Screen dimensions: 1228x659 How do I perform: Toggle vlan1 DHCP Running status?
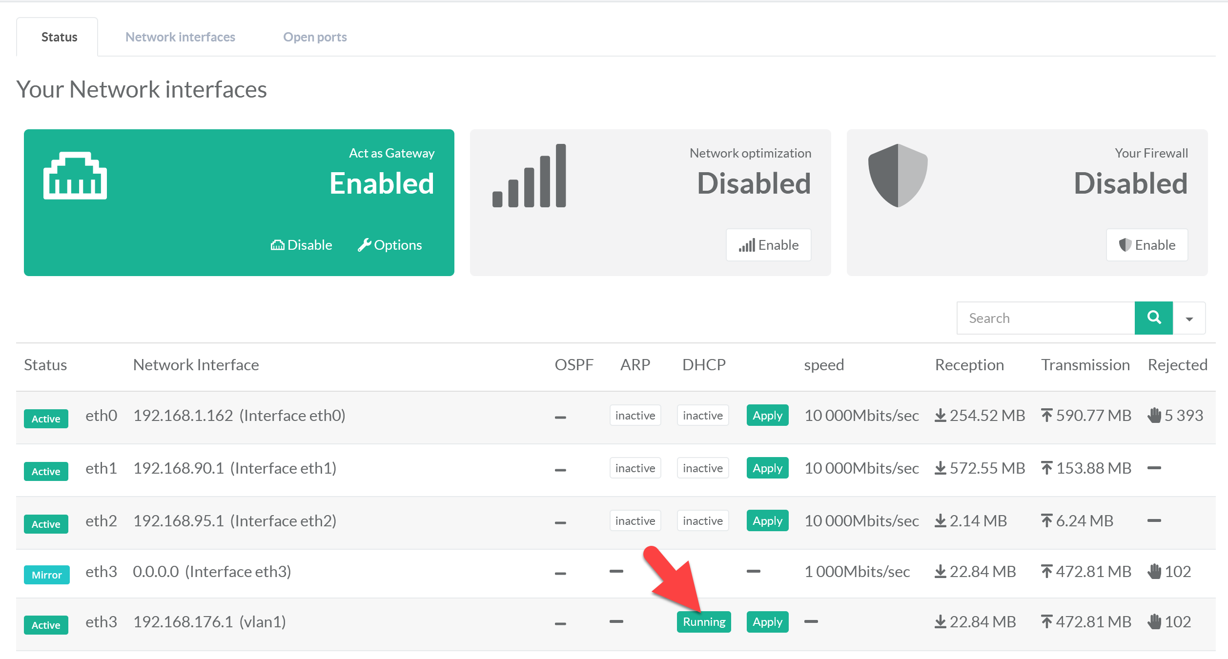point(703,622)
